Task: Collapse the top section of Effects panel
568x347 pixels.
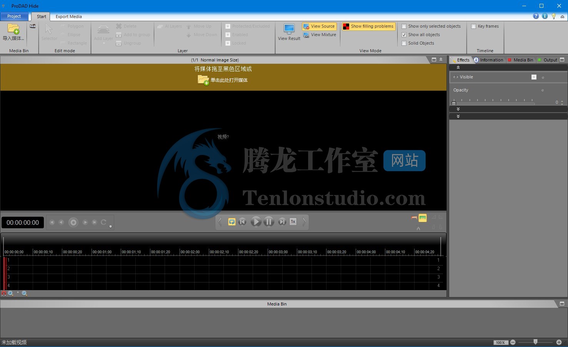Action: pos(458,67)
